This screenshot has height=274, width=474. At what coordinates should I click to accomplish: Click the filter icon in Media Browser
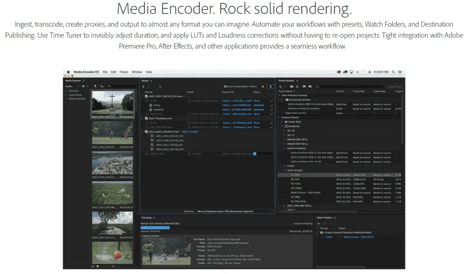pos(95,86)
